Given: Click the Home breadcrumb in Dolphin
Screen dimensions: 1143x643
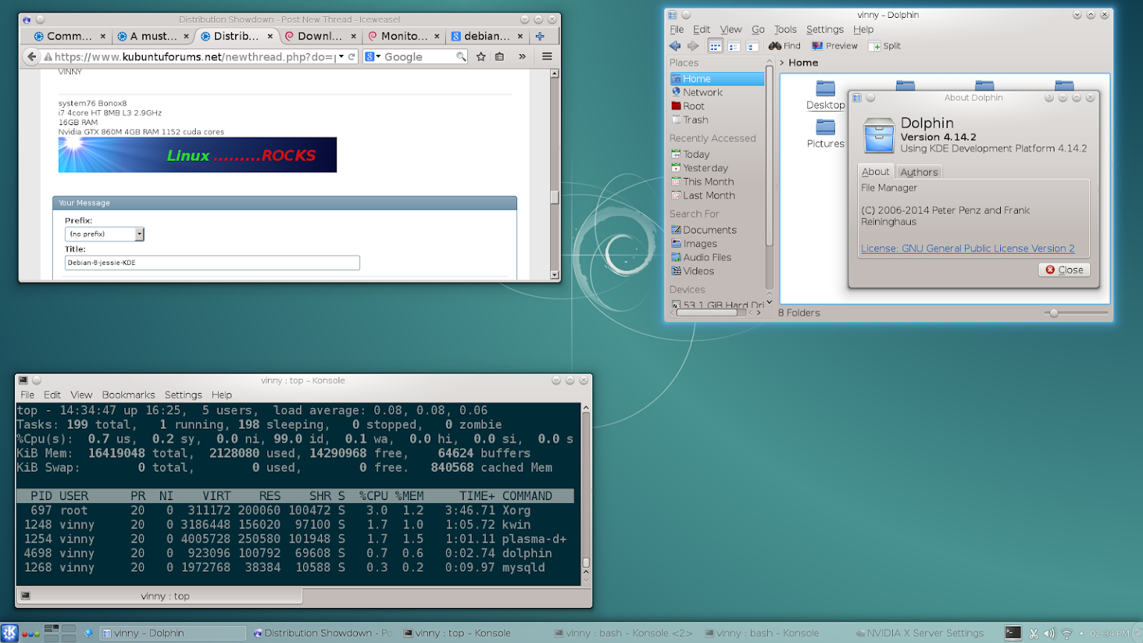Looking at the screenshot, I should [x=803, y=63].
